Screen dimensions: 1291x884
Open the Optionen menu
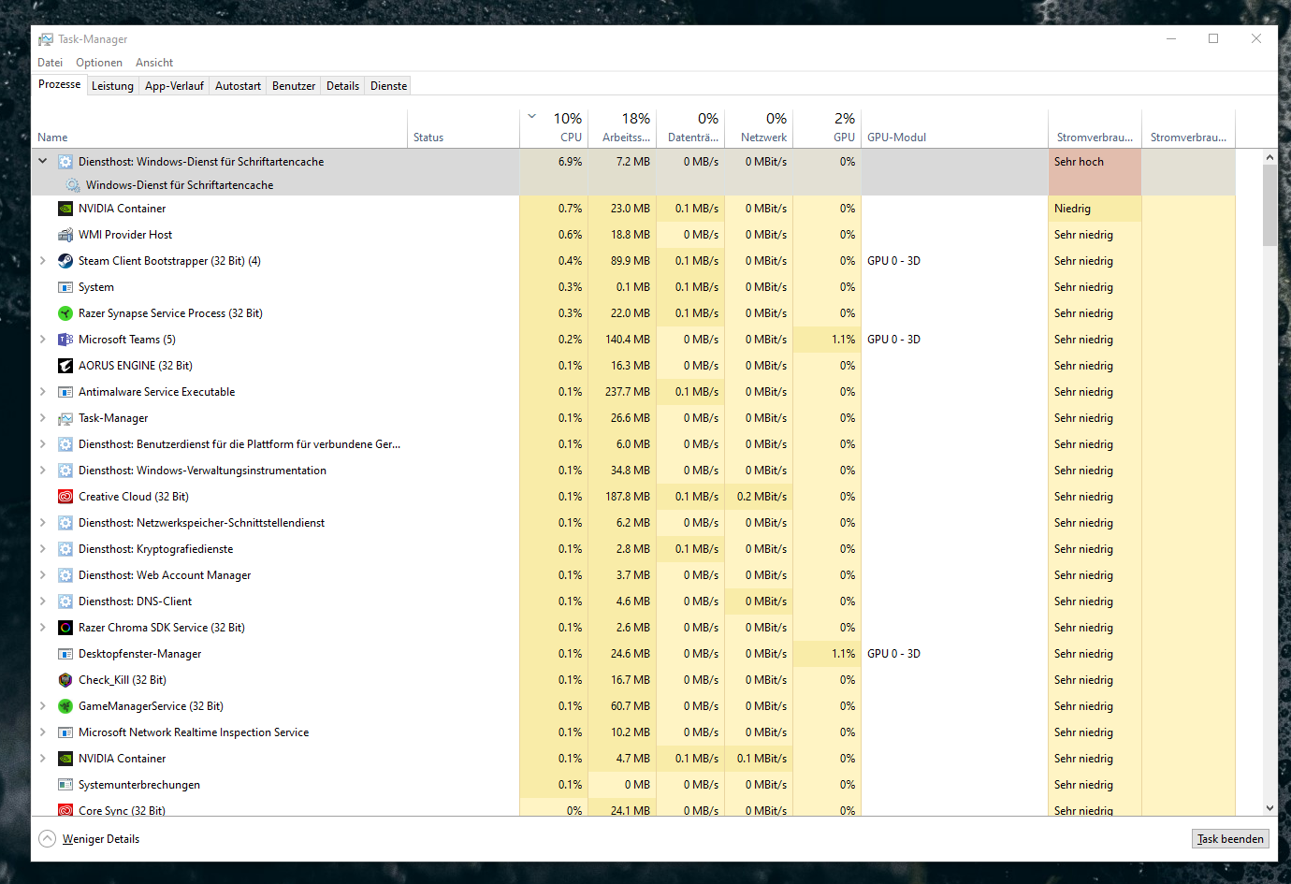click(x=99, y=63)
